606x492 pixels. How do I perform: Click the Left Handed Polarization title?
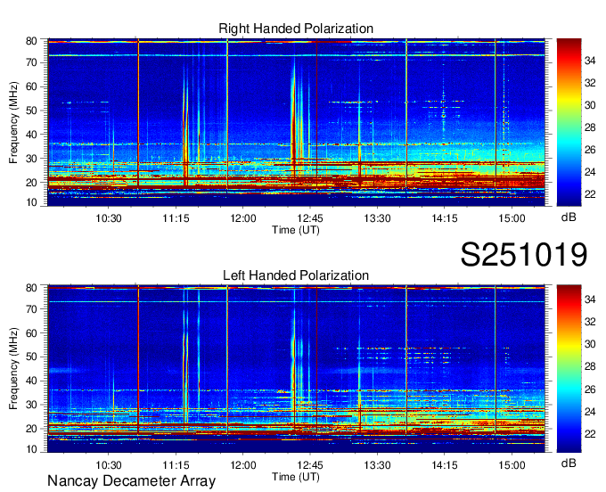tap(296, 276)
